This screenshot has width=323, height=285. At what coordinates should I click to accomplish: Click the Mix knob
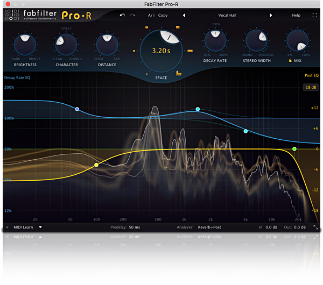(298, 40)
